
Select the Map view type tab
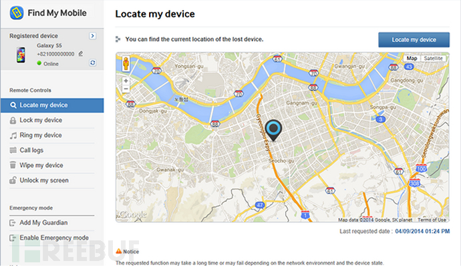point(412,59)
